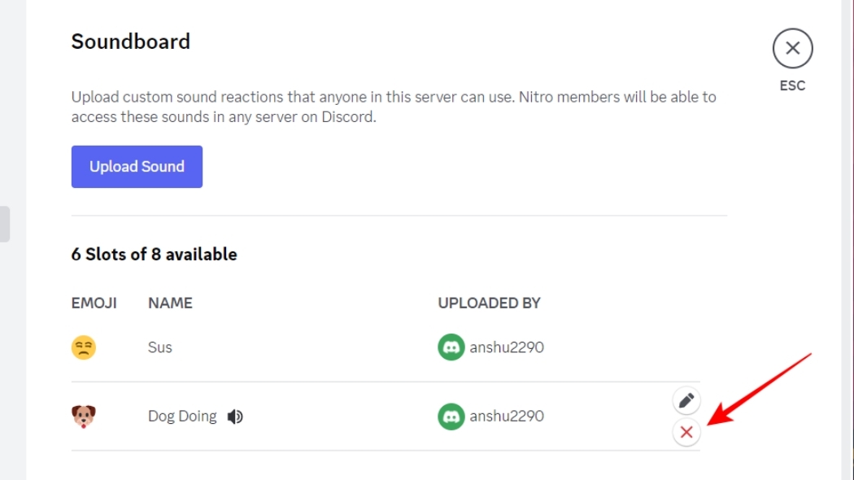Click the 6 Slots of 8 available heading
This screenshot has width=854, height=480.
(x=154, y=254)
